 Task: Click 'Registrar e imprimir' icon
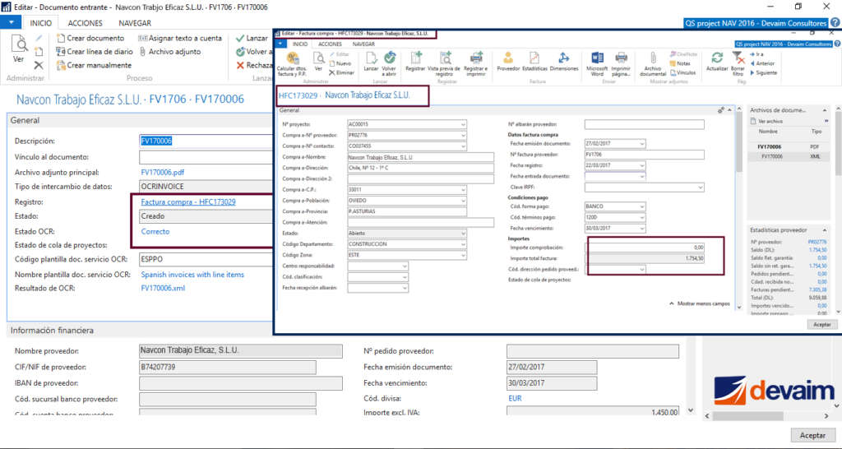[476, 59]
